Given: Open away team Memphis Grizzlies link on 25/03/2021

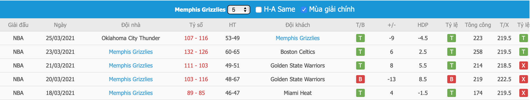Looking at the screenshot, I should tap(298, 38).
